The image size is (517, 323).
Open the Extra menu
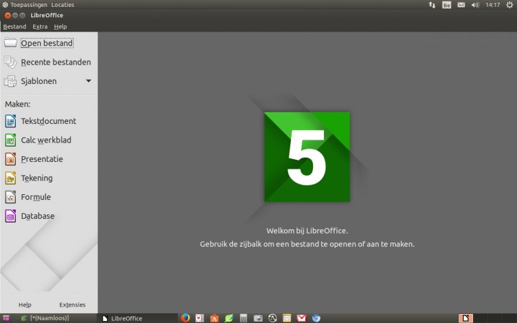[40, 27]
